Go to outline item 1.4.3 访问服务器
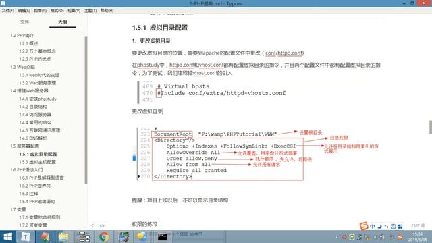This screenshot has height=243, width=432. tap(35, 114)
